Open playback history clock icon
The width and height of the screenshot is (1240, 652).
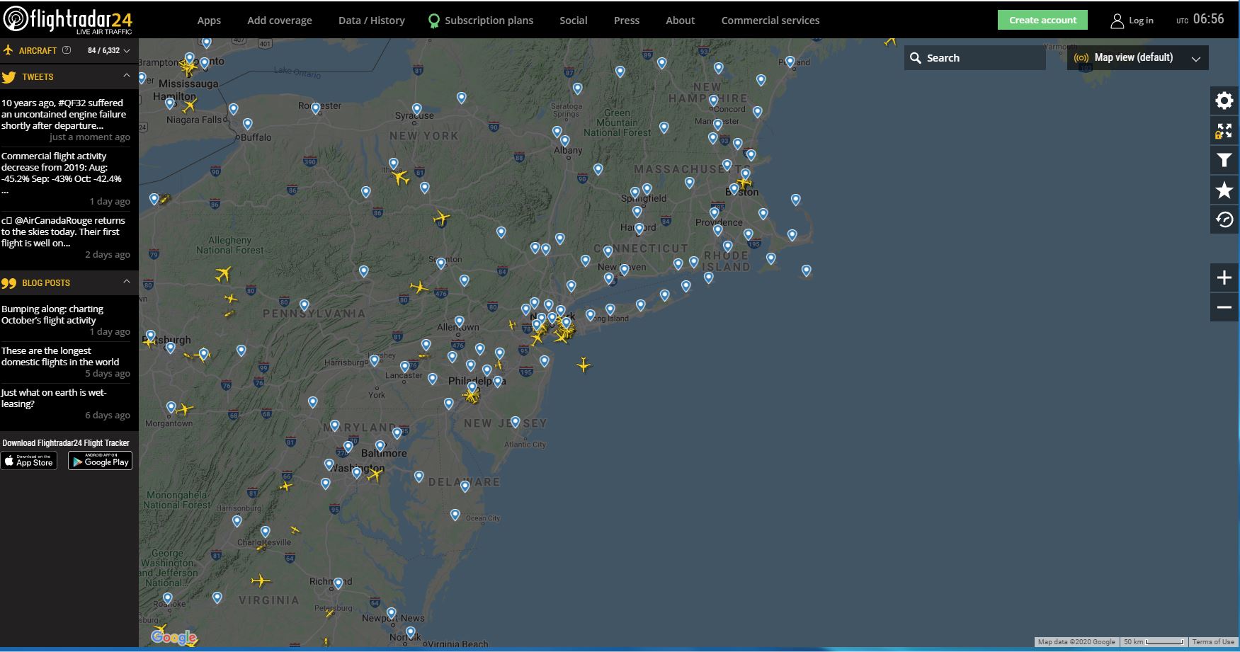[x=1224, y=220]
